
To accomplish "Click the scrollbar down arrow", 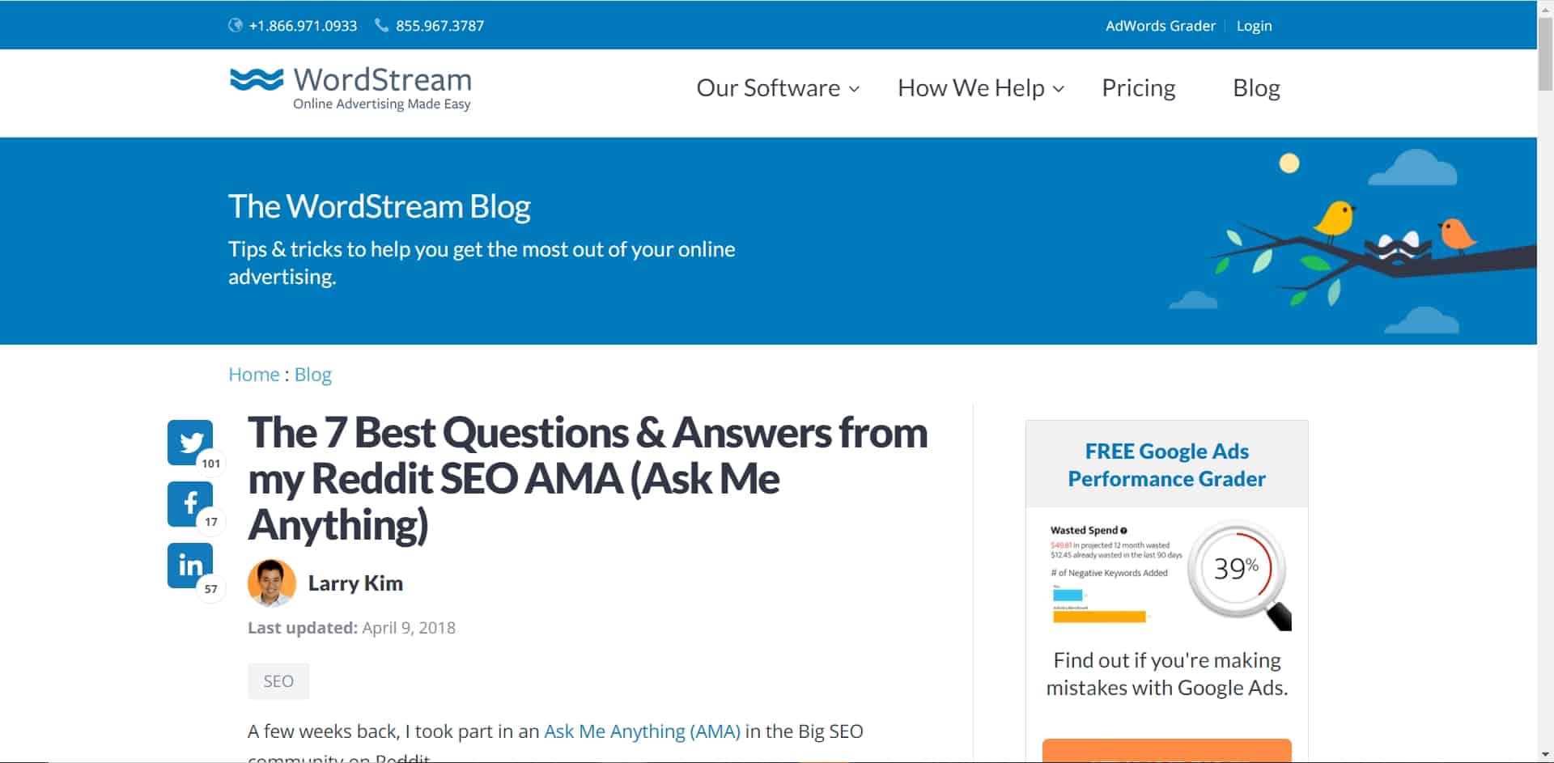I will [1545, 755].
